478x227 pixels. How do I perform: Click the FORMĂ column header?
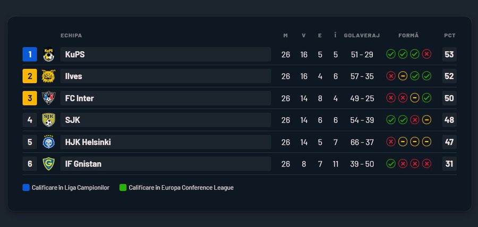(x=408, y=36)
